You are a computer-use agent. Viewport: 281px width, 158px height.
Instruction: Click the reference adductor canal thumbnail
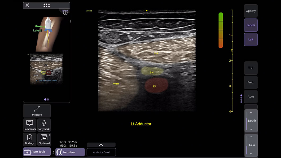coord(46,69)
